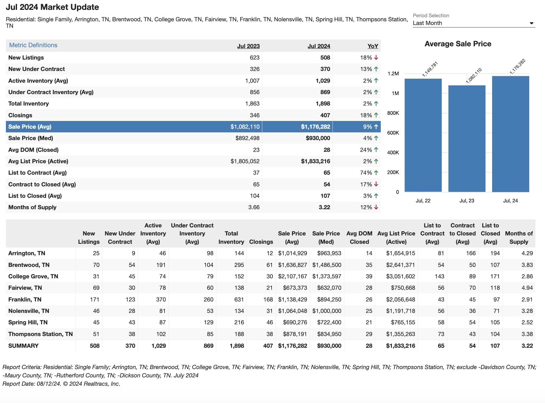The image size is (545, 403).
Task: Click the up arrow in List to Contract row
Action: pos(376,173)
